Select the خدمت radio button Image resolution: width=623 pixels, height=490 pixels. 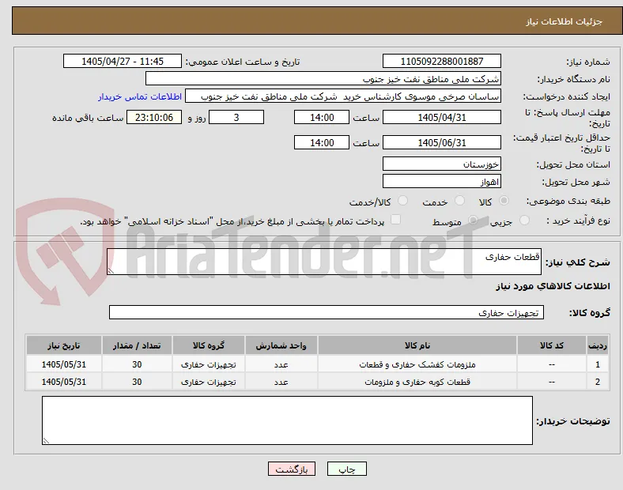point(459,201)
